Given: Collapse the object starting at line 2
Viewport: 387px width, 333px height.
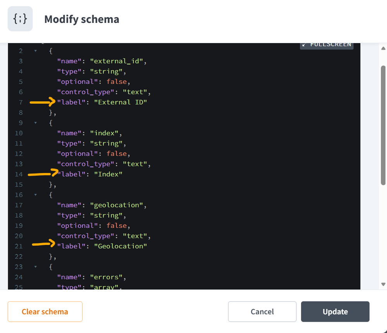Looking at the screenshot, I should [36, 51].
